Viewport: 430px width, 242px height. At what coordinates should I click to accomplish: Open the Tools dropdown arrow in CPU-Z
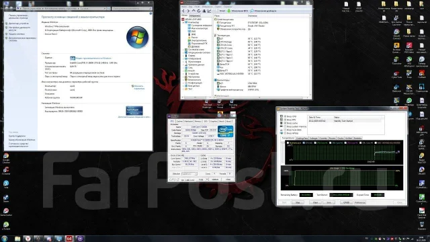click(207, 179)
